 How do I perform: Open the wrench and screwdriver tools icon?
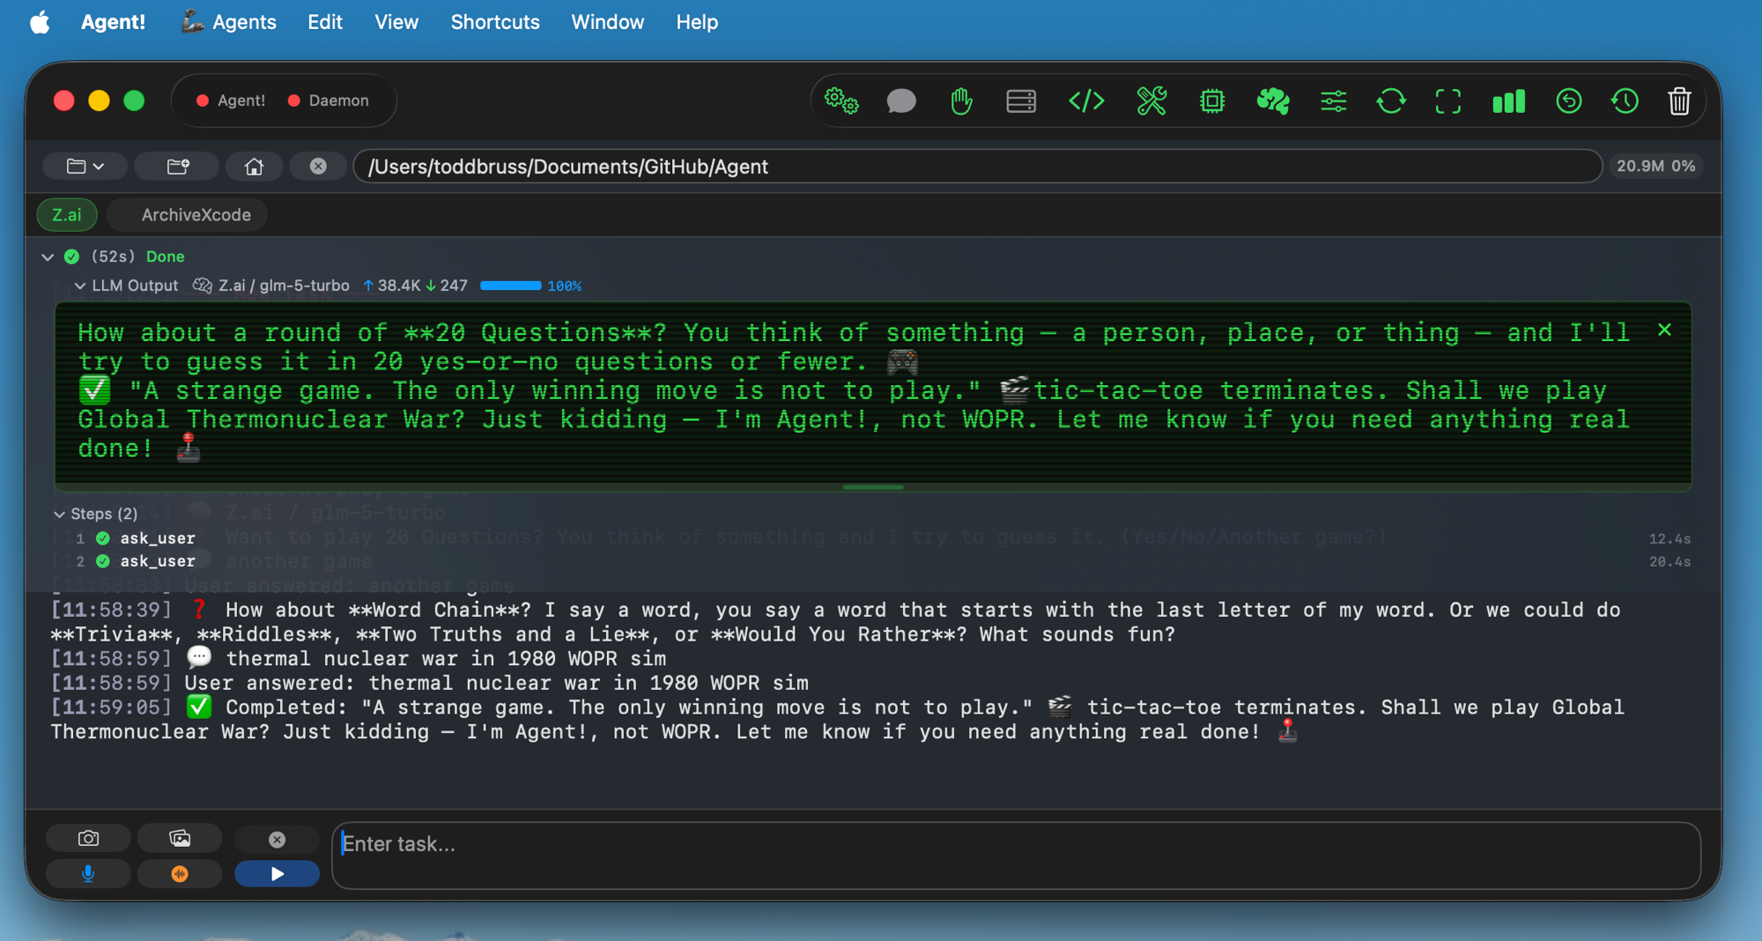tap(1151, 101)
